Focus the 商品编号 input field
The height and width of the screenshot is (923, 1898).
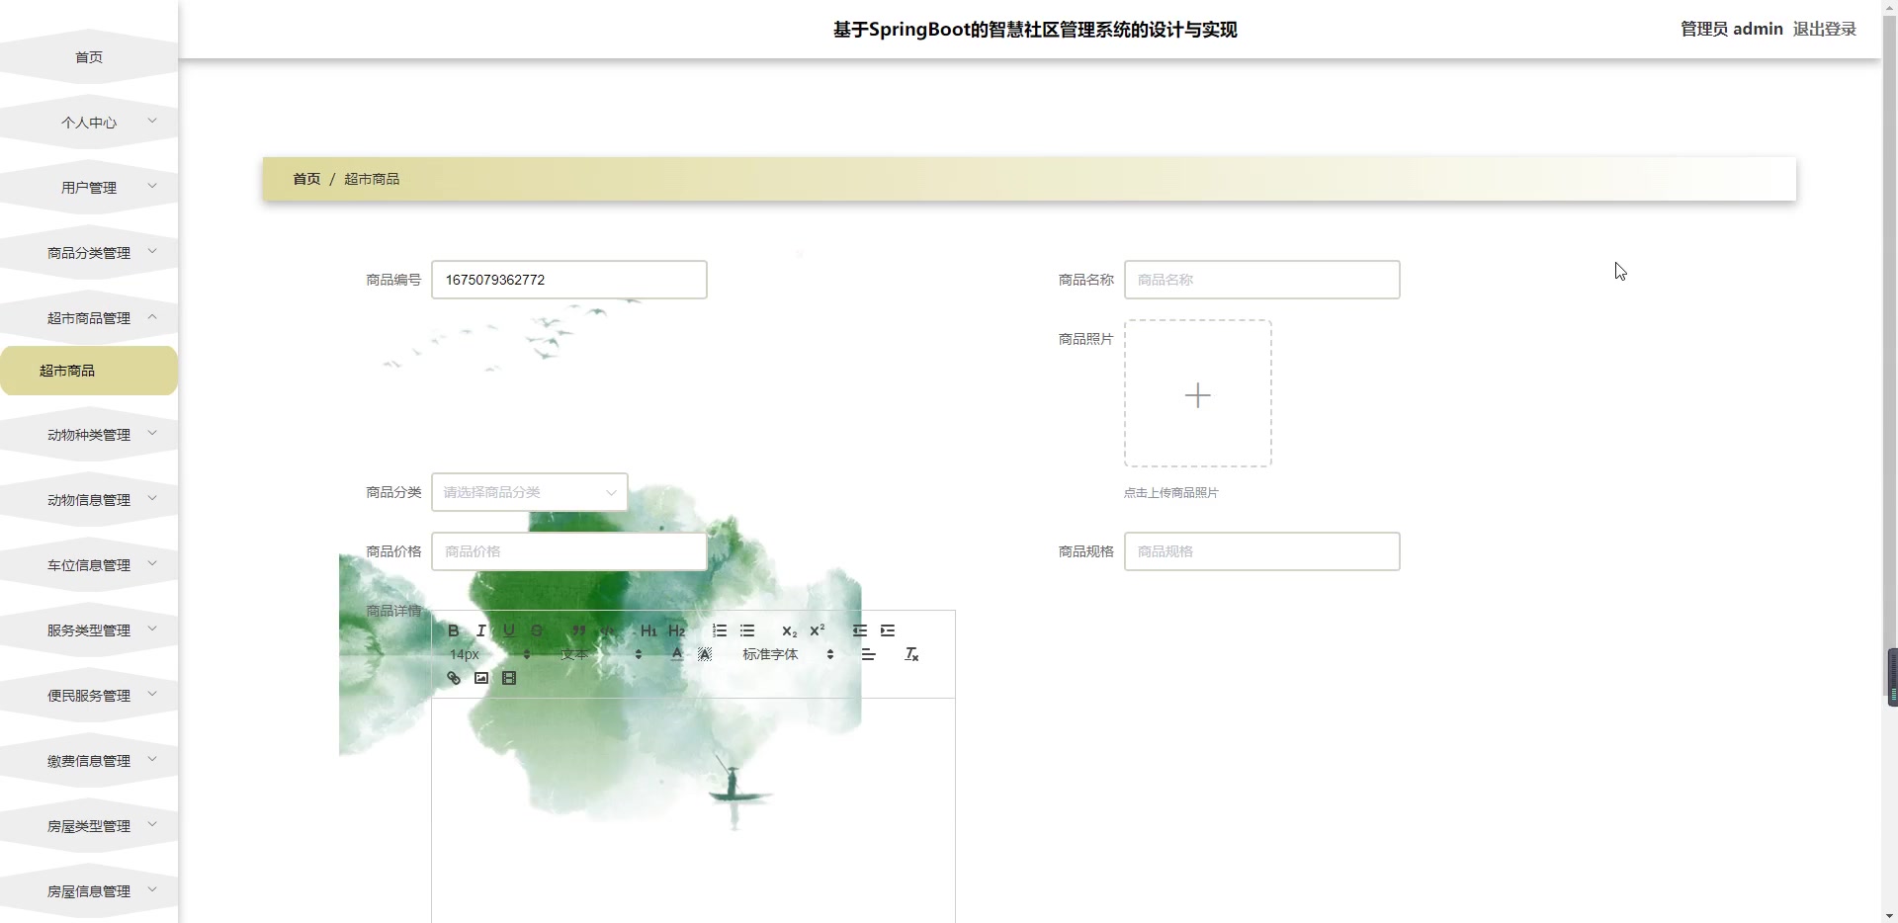569,280
